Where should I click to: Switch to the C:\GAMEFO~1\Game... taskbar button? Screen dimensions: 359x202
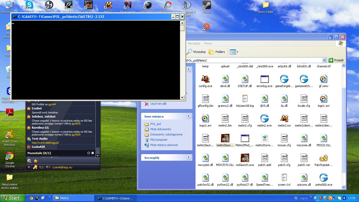point(115,198)
